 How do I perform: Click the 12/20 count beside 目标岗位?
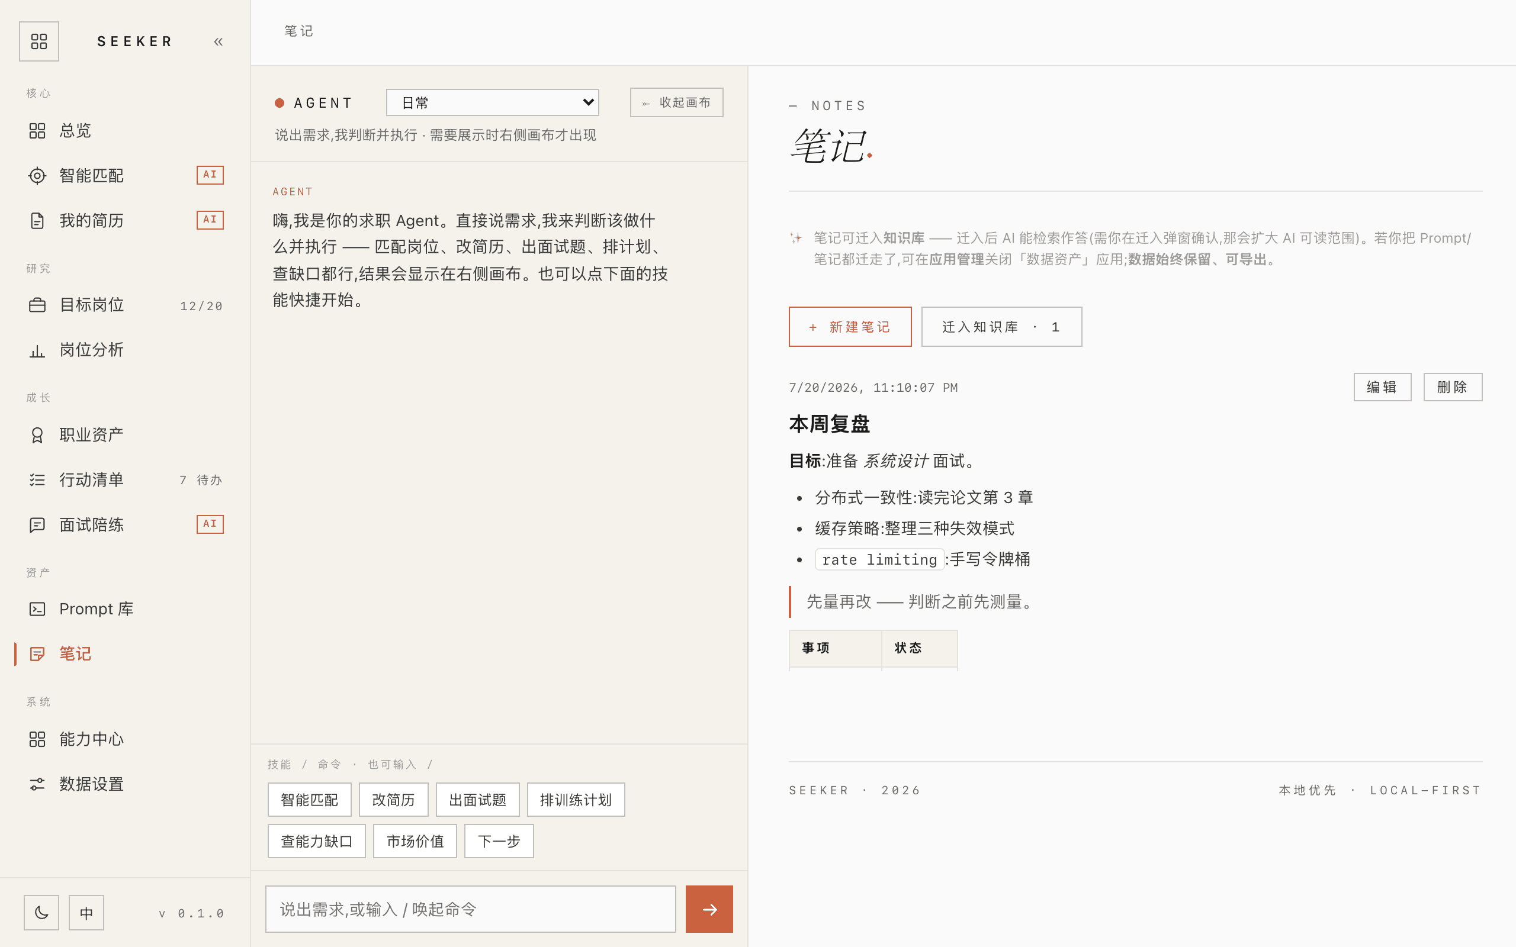tap(201, 306)
